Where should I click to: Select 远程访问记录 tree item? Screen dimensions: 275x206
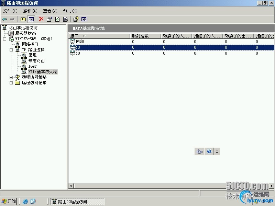tap(34, 83)
